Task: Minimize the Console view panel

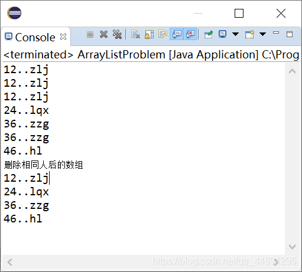Action: pyautogui.click(x=276, y=32)
